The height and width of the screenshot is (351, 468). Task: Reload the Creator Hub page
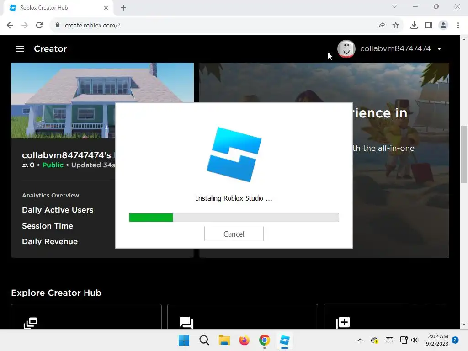pyautogui.click(x=39, y=26)
